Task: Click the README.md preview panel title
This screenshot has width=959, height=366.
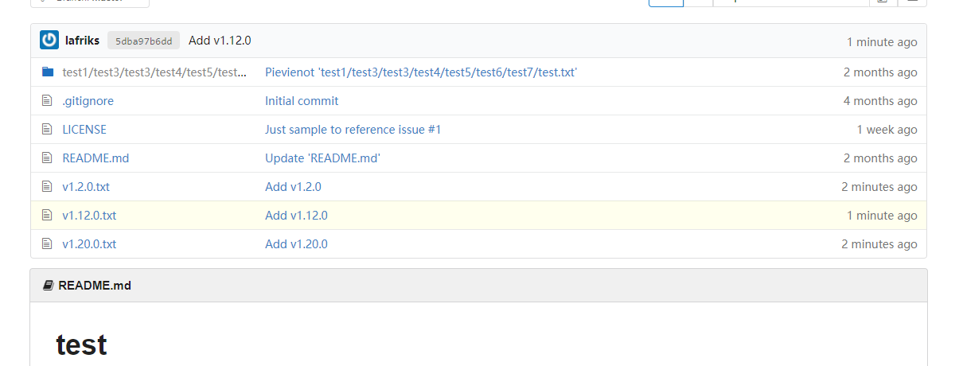Action: (x=95, y=286)
